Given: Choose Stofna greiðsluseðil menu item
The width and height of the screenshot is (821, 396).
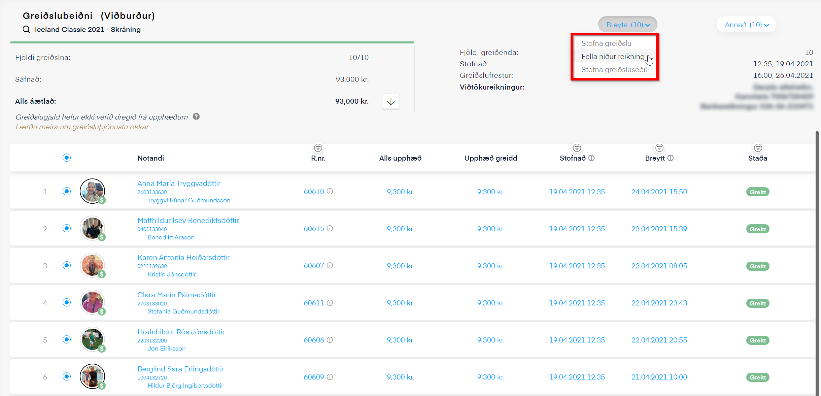Looking at the screenshot, I should pyautogui.click(x=614, y=70).
